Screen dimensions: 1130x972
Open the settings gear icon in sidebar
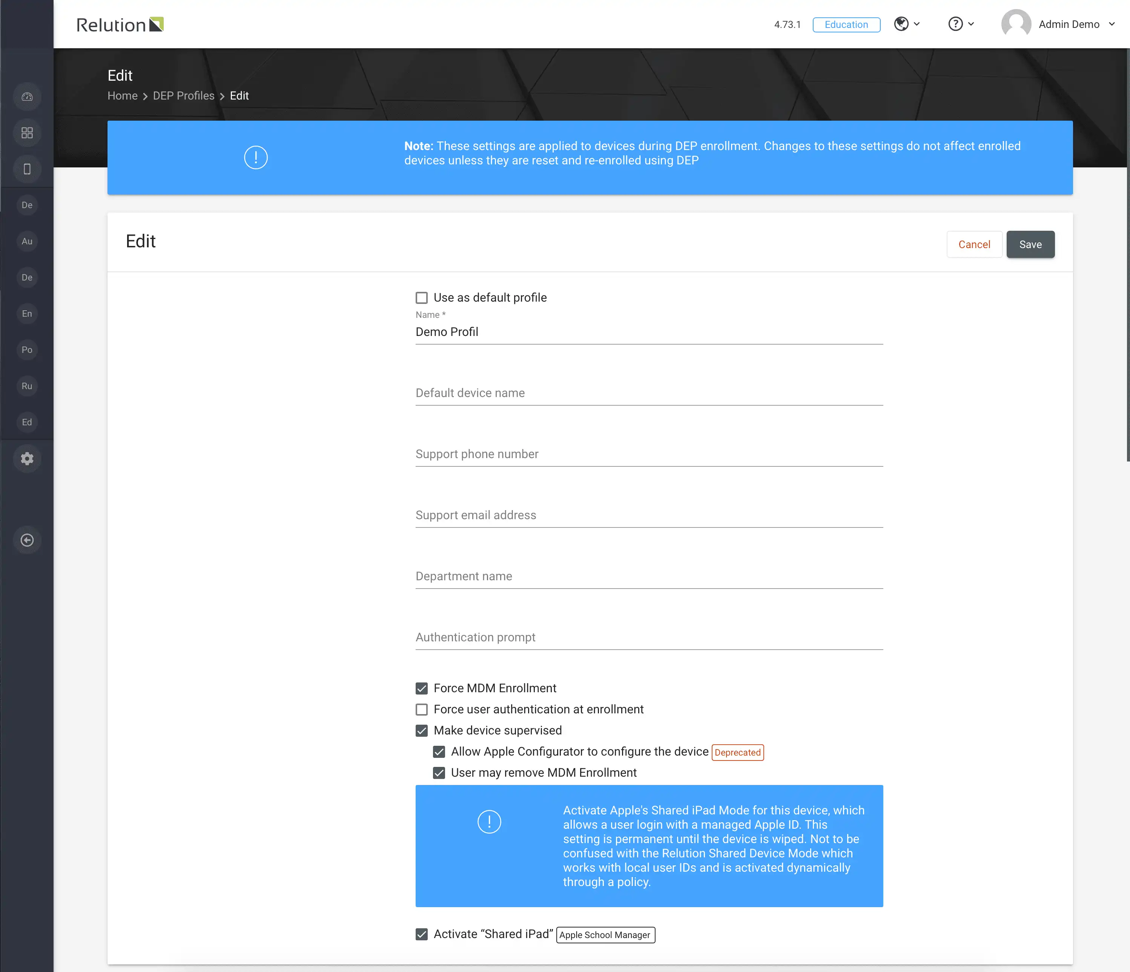point(27,458)
